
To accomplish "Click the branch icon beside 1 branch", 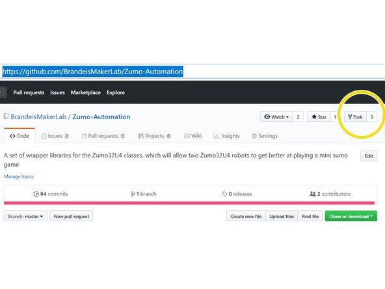I will coord(133,194).
